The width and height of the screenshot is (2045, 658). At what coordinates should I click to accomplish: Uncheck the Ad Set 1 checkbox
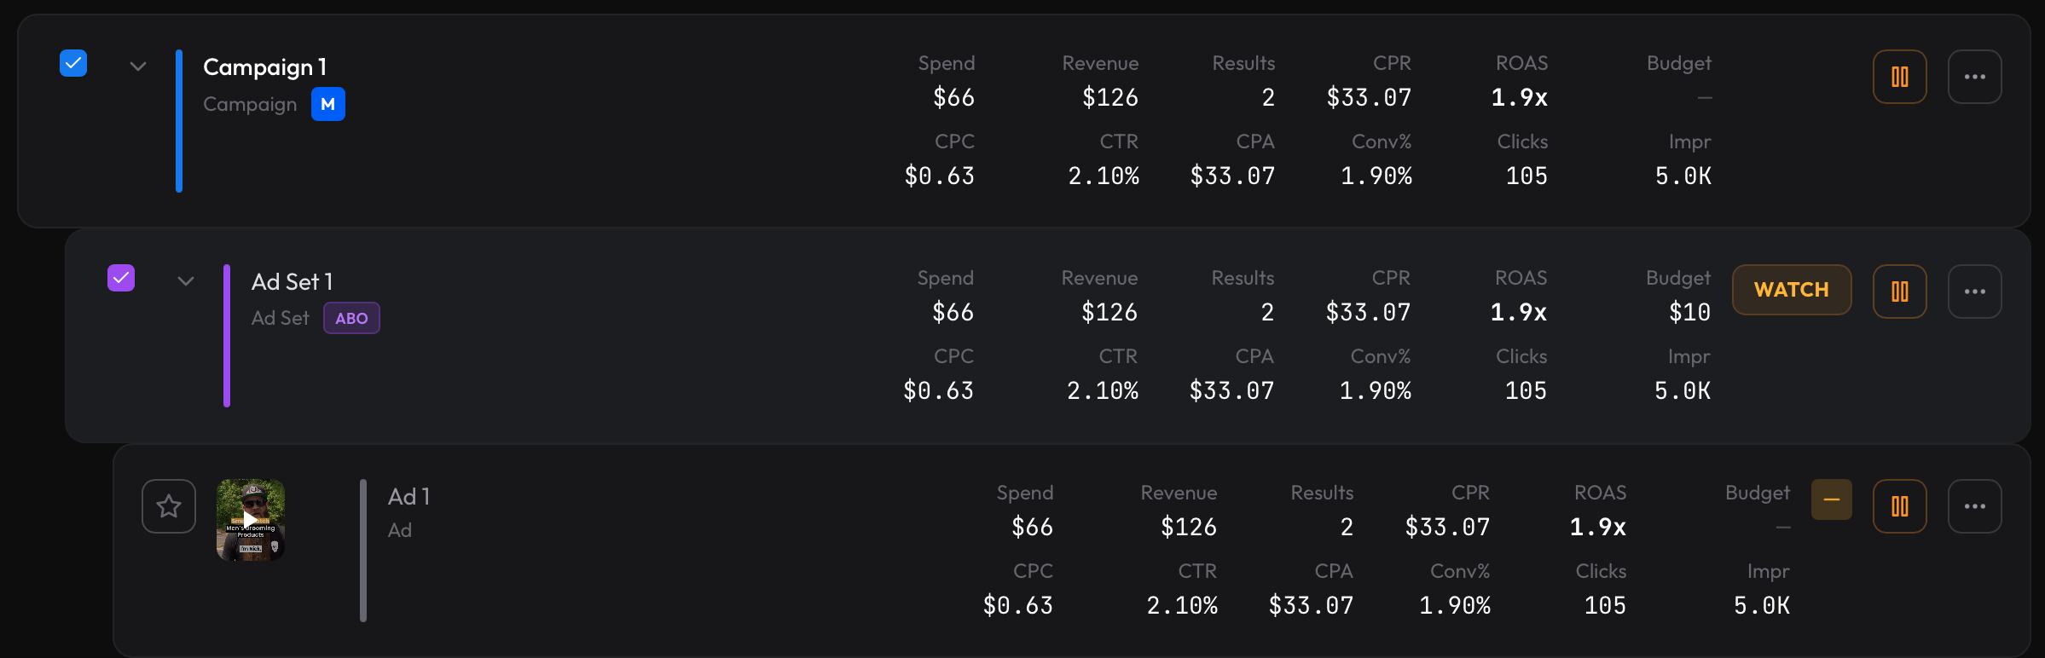click(x=121, y=278)
